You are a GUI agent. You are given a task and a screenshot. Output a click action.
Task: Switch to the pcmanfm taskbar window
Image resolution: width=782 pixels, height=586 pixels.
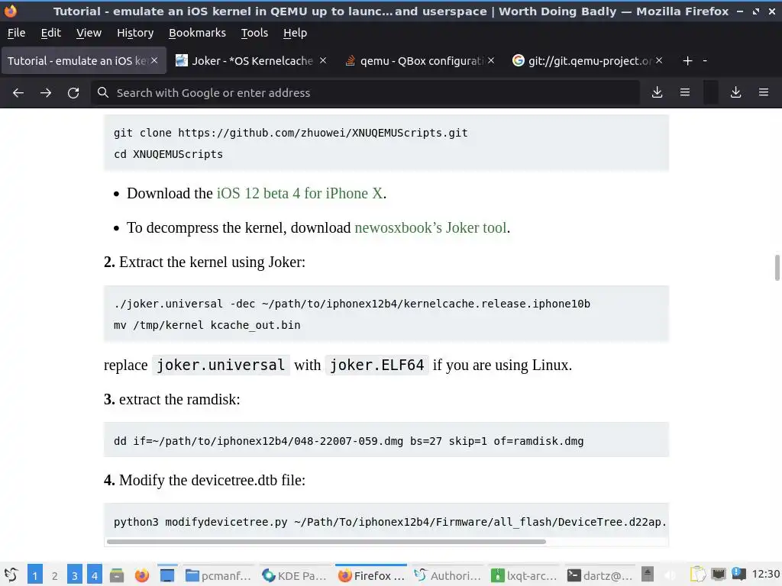[218, 575]
